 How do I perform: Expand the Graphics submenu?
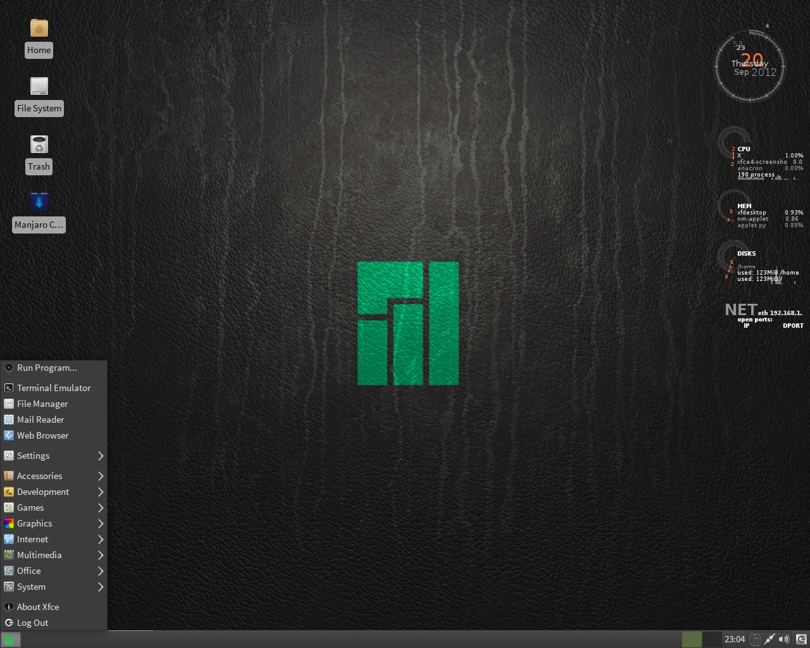click(35, 523)
